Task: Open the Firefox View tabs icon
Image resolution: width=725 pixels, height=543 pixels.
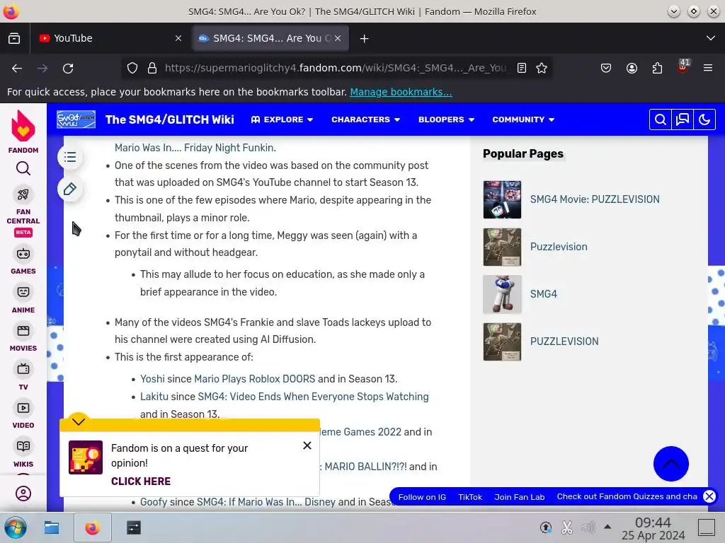Action: pos(14,38)
